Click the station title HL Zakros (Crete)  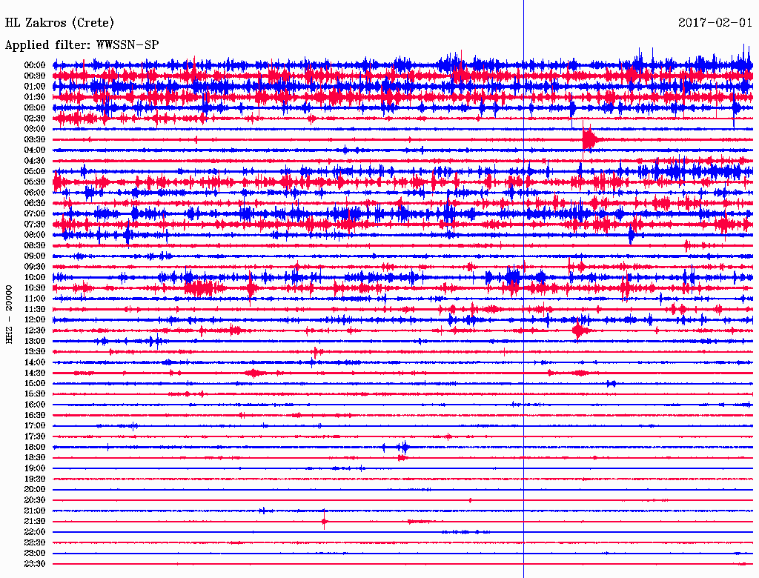pyautogui.click(x=59, y=22)
